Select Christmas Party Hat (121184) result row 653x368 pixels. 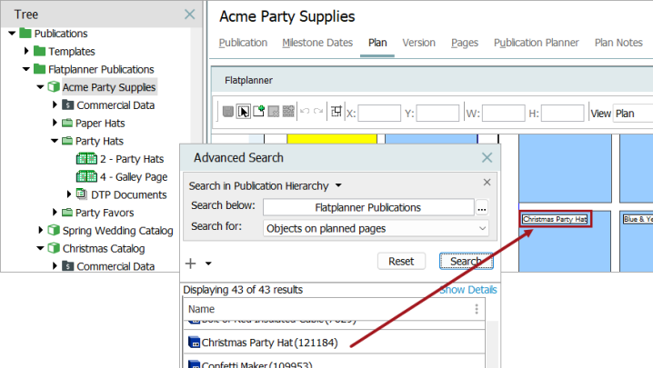click(x=334, y=343)
